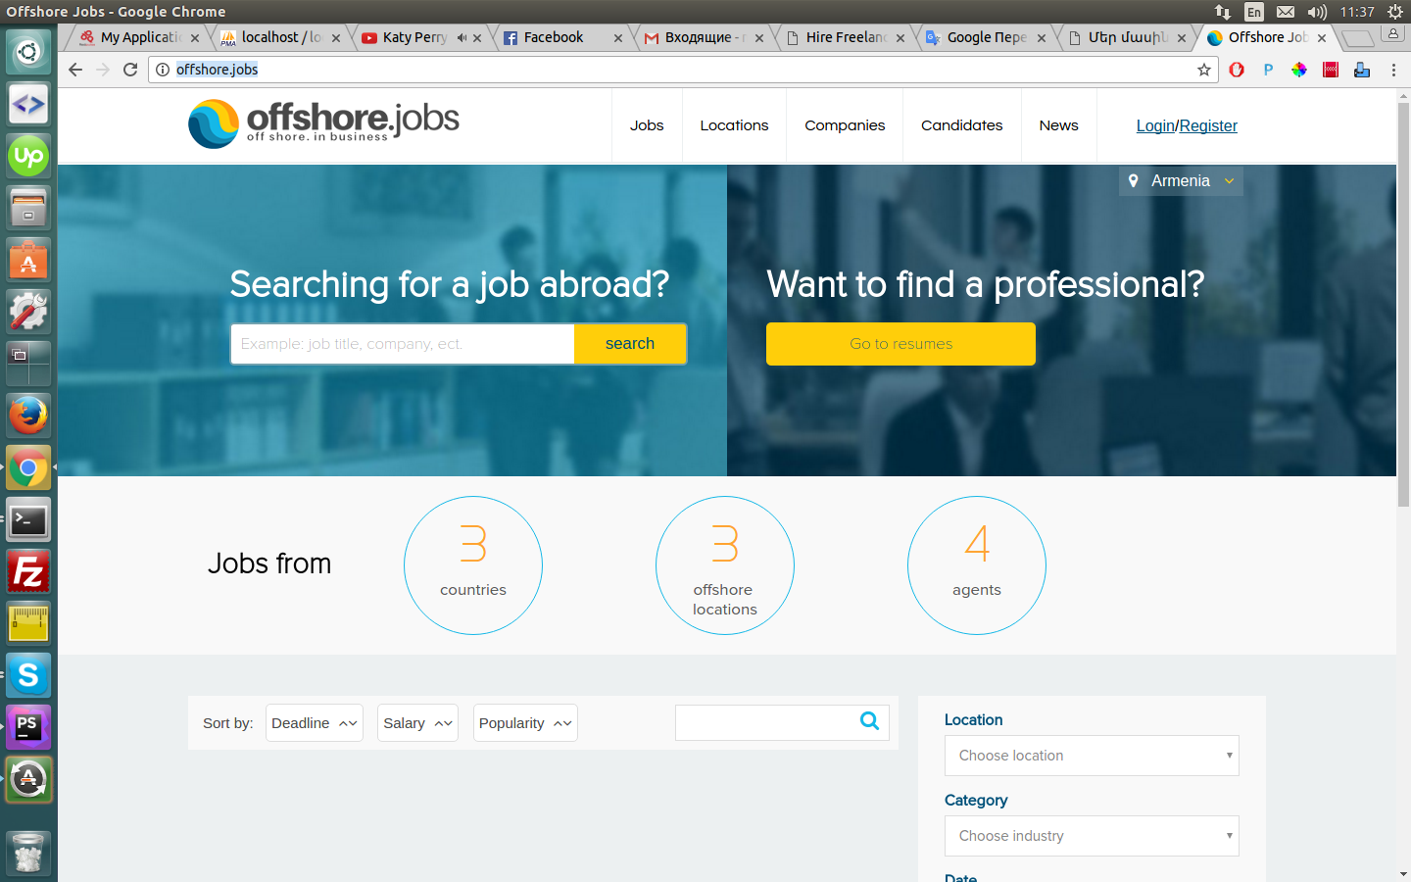Open the Files manager in the dock
The height and width of the screenshot is (882, 1411).
28,208
